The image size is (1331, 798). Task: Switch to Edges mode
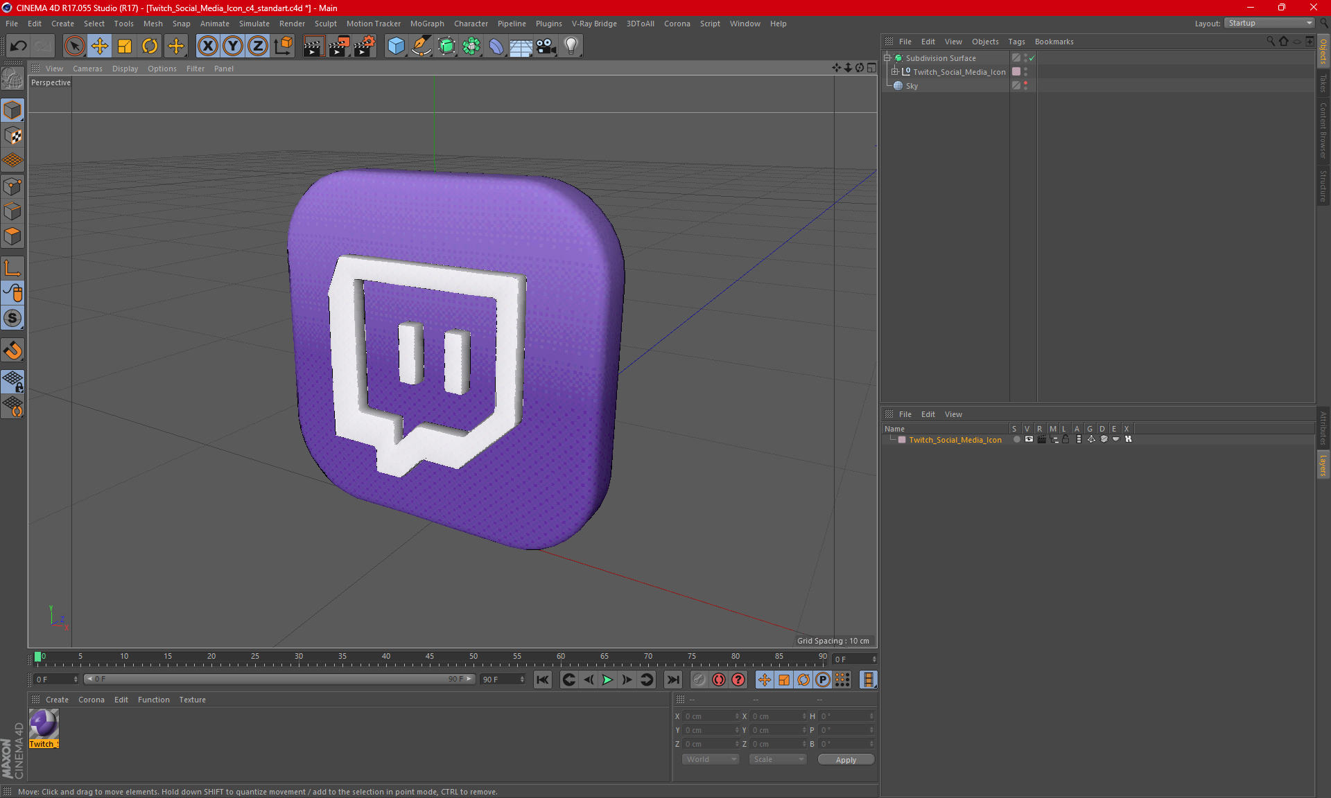(x=12, y=211)
